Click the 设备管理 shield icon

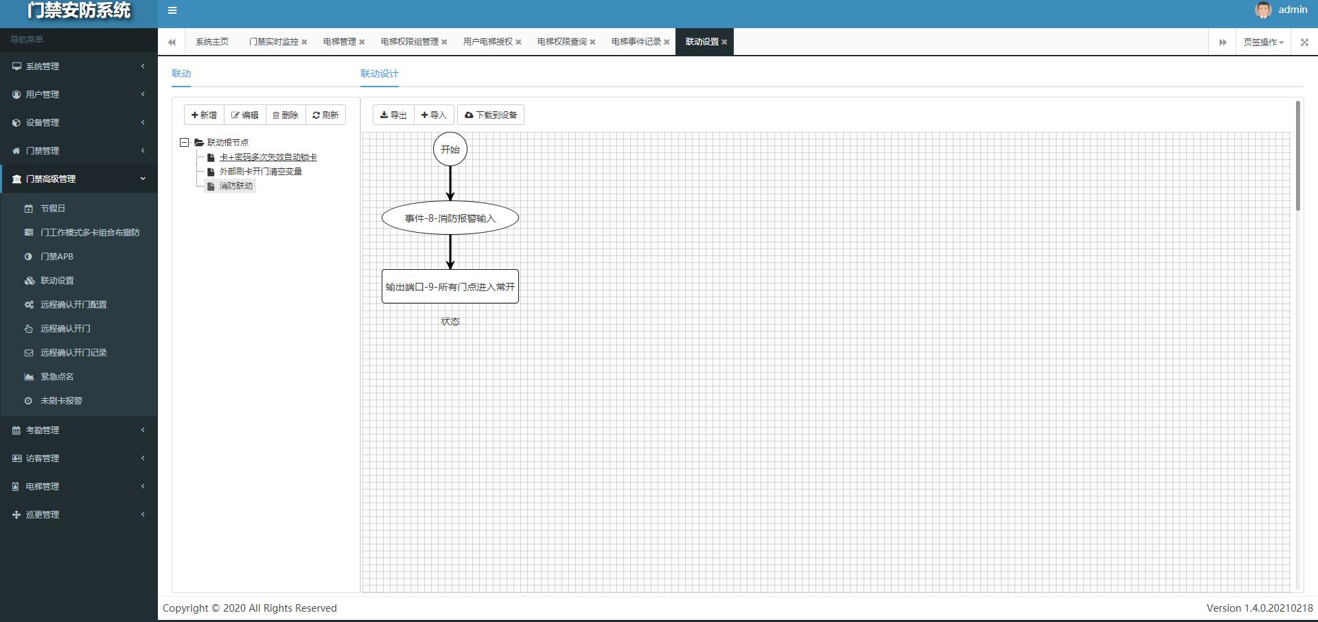[16, 123]
